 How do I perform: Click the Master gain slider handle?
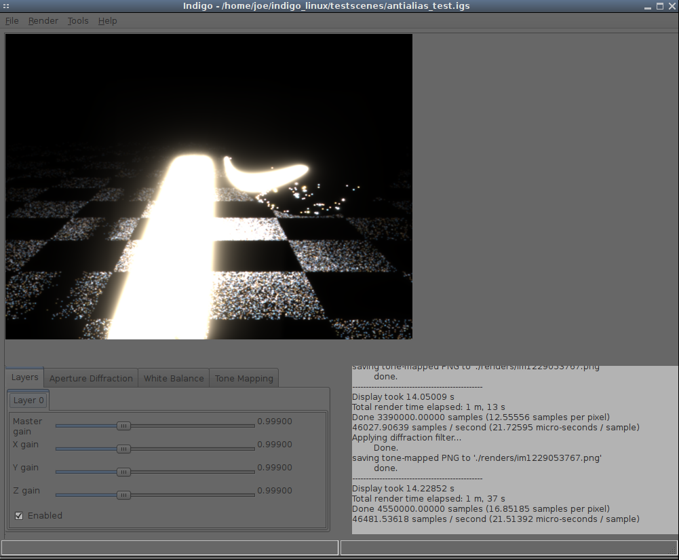[x=123, y=426]
